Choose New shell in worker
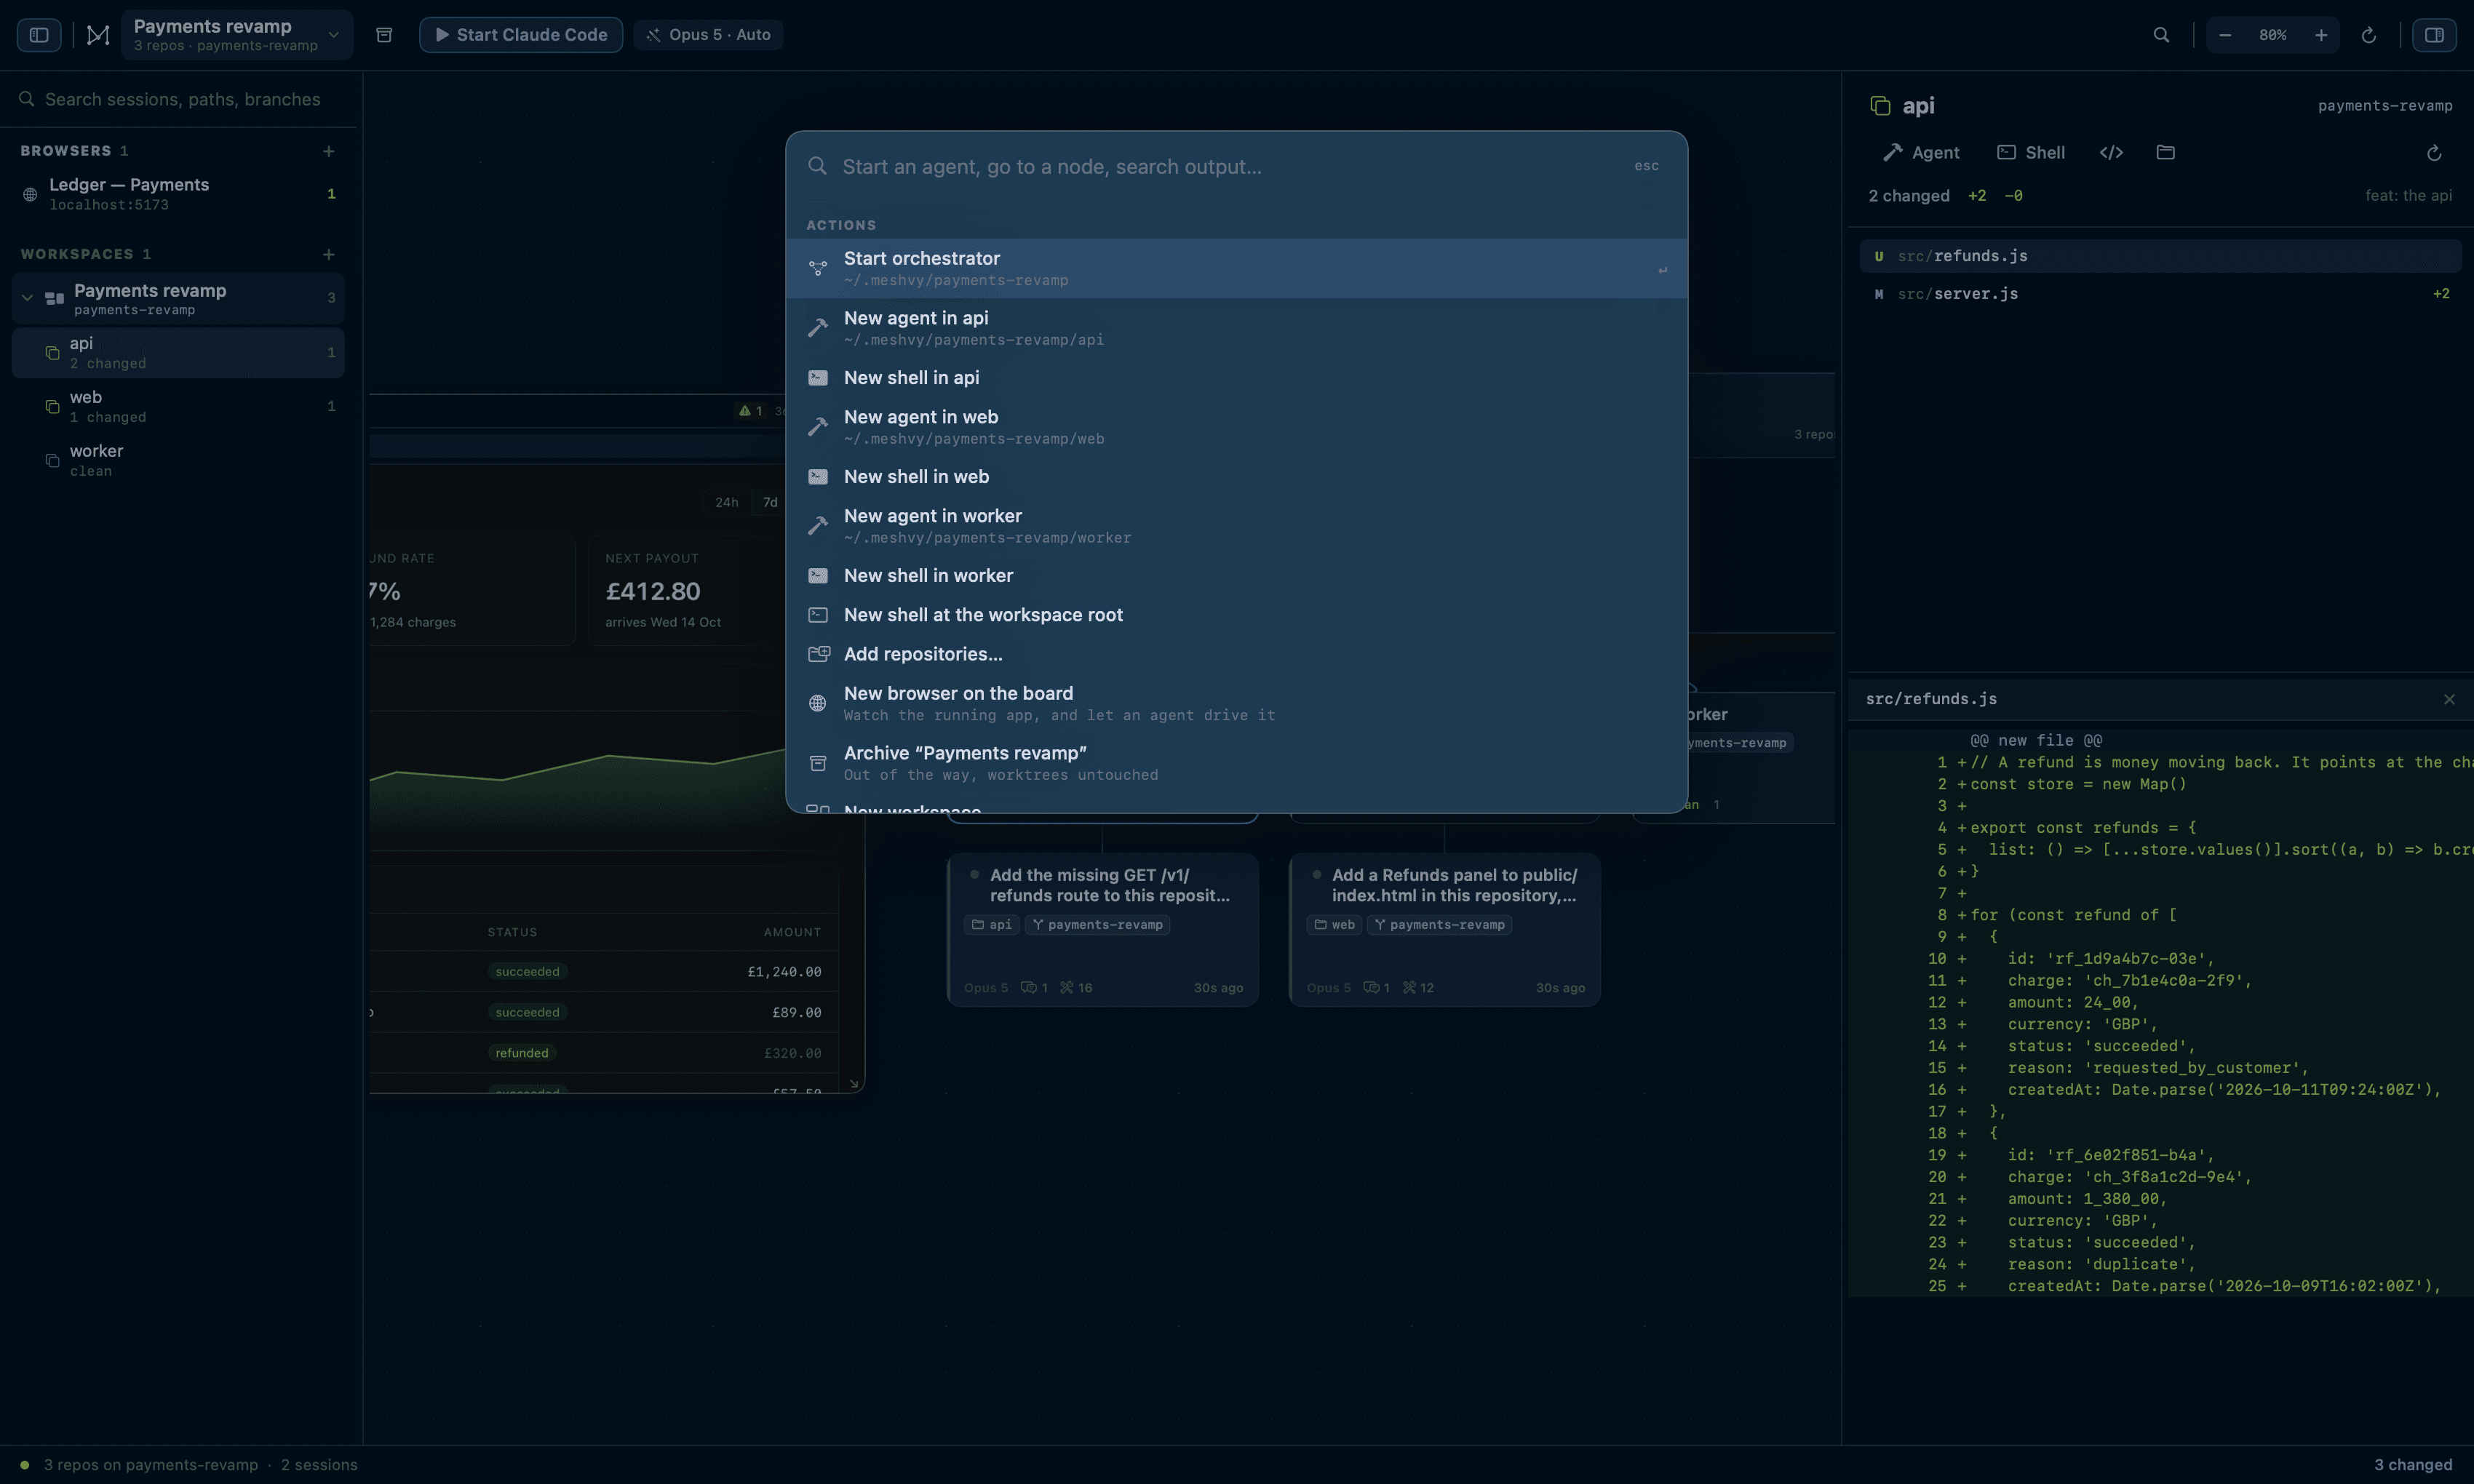Viewport: 2474px width, 1484px height. pyautogui.click(x=1236, y=576)
